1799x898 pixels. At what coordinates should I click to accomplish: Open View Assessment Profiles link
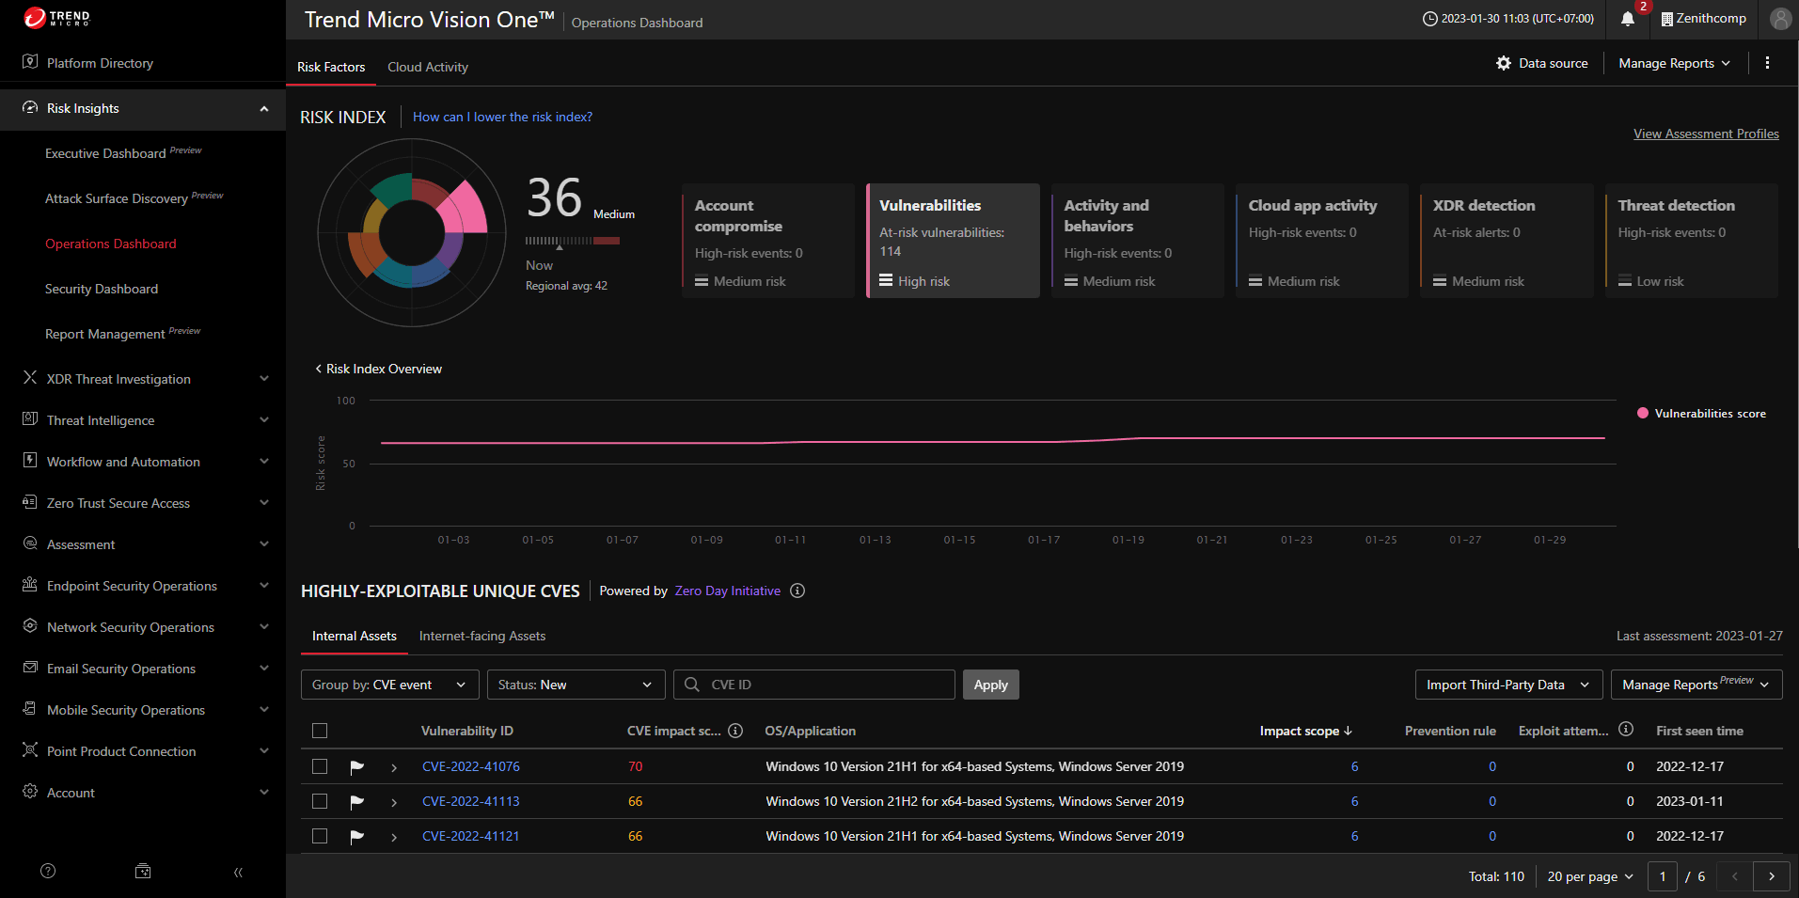(1706, 134)
